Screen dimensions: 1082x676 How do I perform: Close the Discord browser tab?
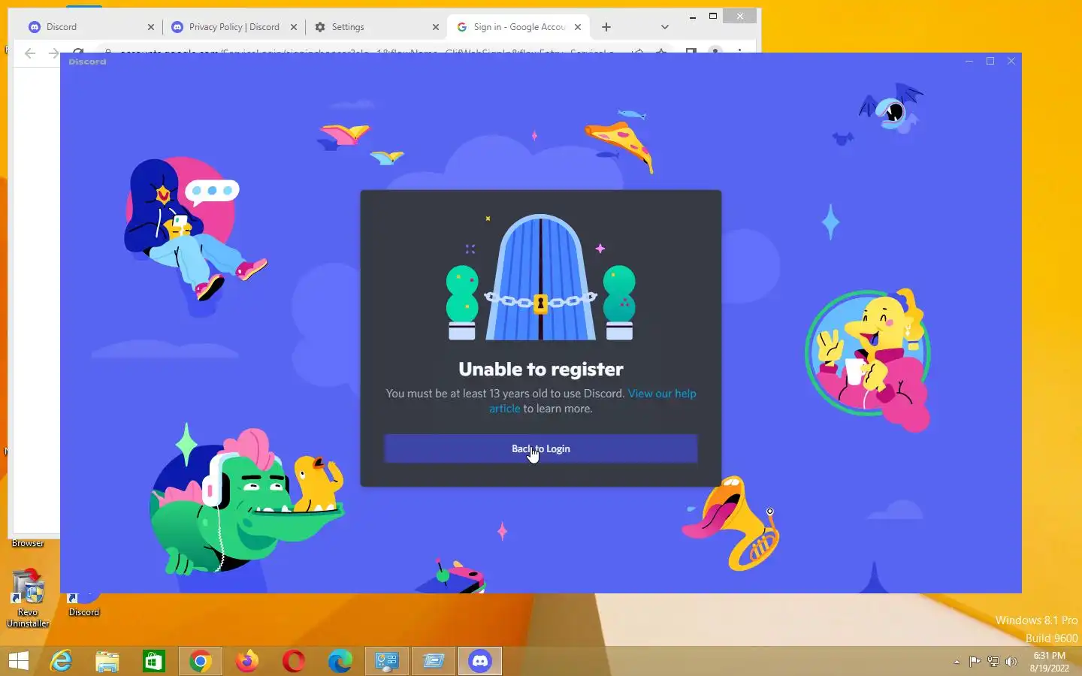(x=151, y=27)
